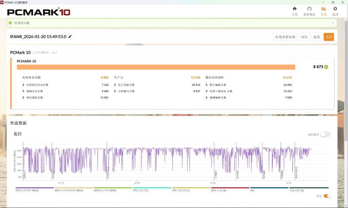Click 在线查看结果 button
348x208 pixels.
285,37
